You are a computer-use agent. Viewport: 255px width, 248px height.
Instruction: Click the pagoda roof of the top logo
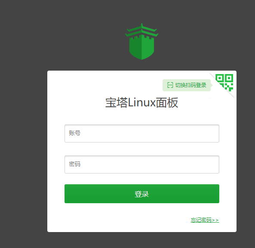[141, 30]
